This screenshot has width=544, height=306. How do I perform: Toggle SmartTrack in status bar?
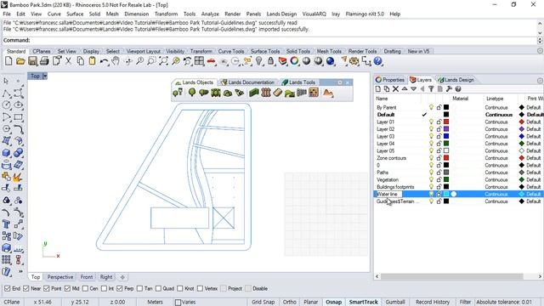coord(363,302)
